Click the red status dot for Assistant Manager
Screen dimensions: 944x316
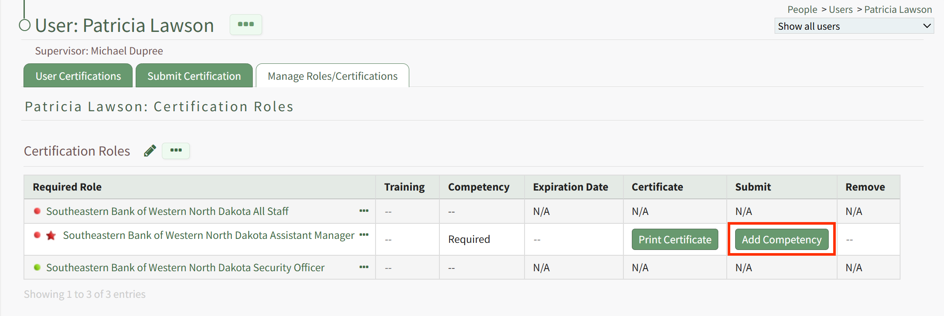pyautogui.click(x=37, y=235)
